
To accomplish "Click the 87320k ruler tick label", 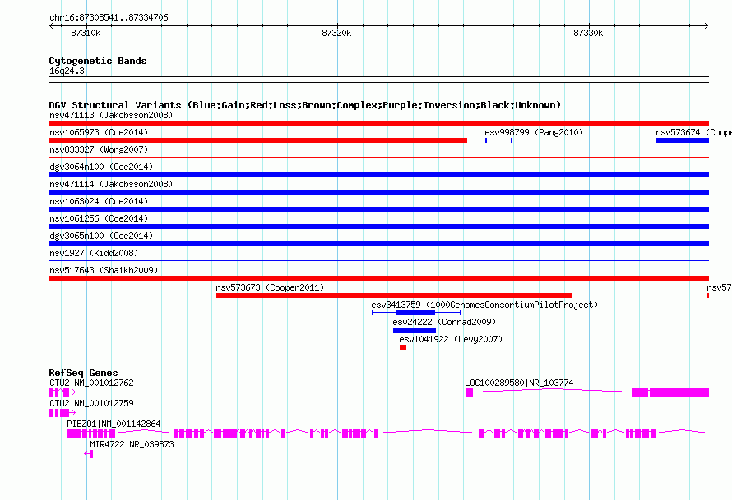I will pyautogui.click(x=336, y=33).
